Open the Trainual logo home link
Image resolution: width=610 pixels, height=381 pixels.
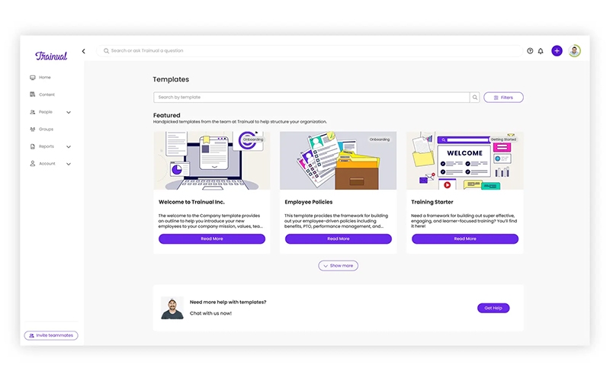pyautogui.click(x=51, y=56)
